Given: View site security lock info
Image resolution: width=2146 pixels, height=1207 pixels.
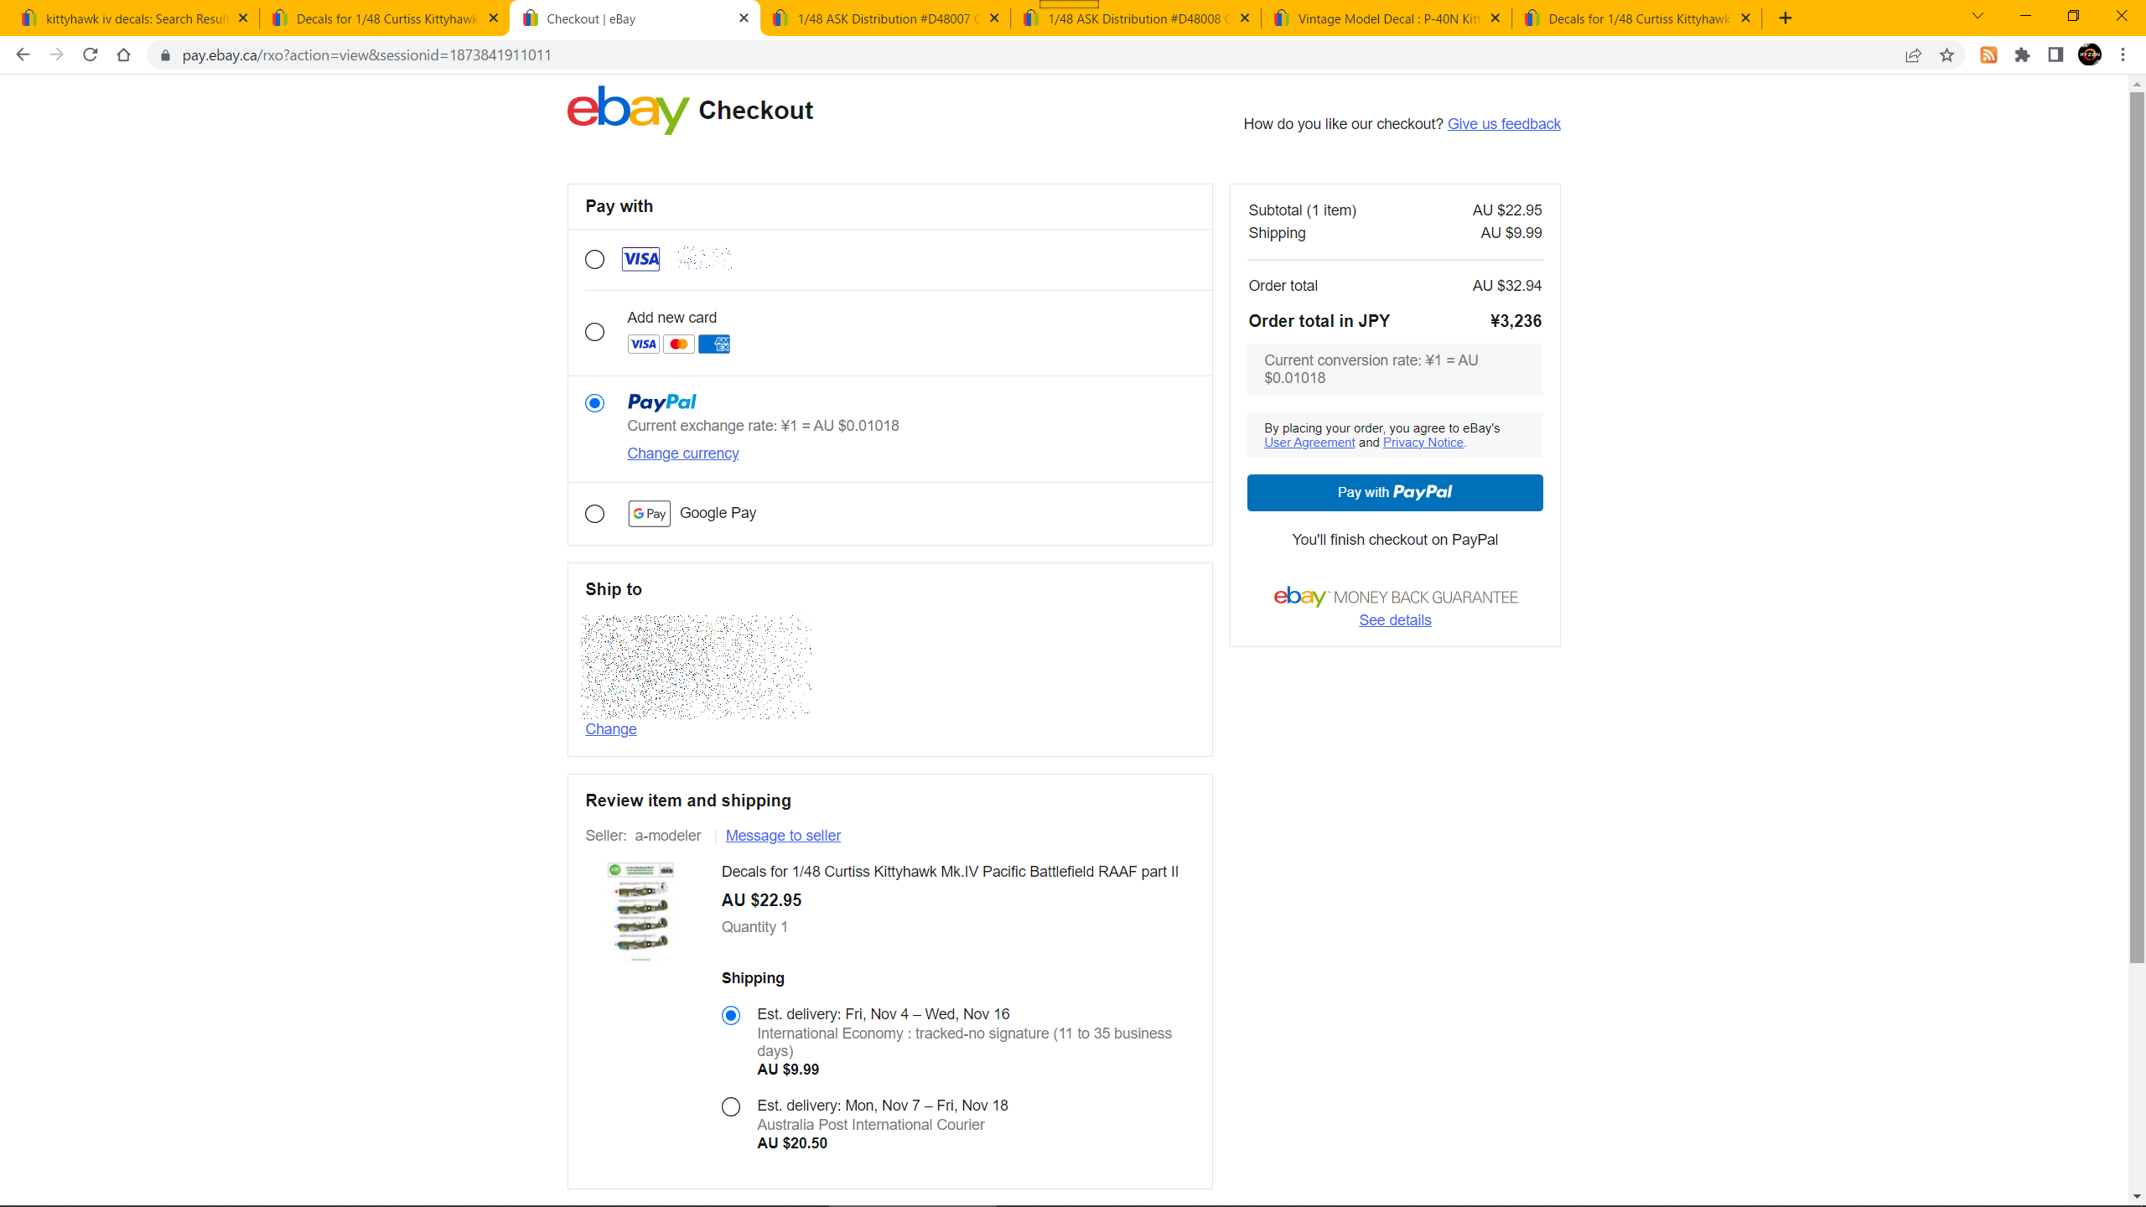Looking at the screenshot, I should point(165,55).
